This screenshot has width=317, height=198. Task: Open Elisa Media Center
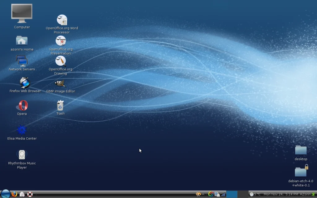(22, 130)
